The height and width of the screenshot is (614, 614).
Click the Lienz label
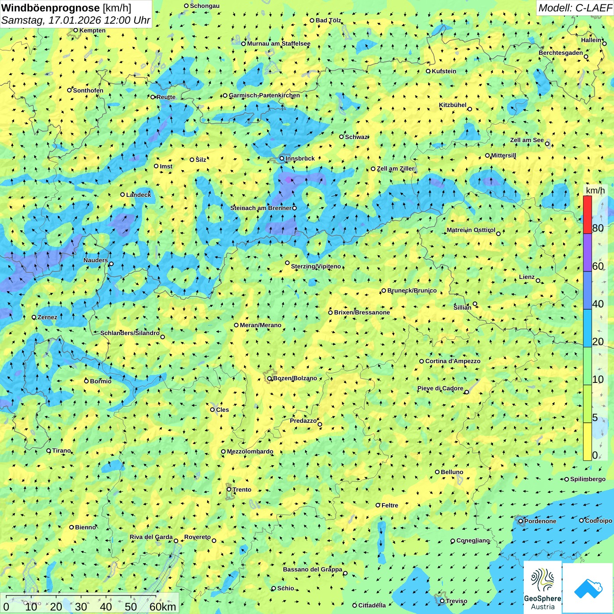527,277
